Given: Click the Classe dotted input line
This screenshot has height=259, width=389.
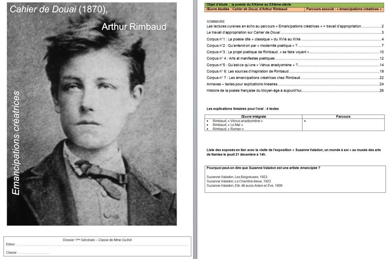Looking at the screenshot, I should [x=34, y=253].
